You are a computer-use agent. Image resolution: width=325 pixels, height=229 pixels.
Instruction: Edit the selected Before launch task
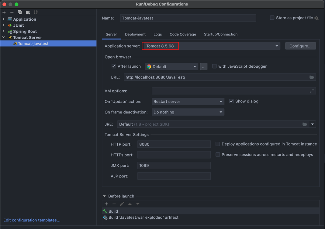pos(122,204)
